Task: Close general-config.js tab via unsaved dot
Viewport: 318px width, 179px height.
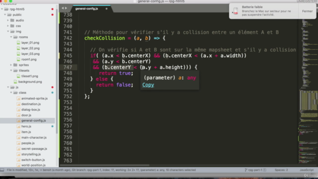Action: [106, 9]
